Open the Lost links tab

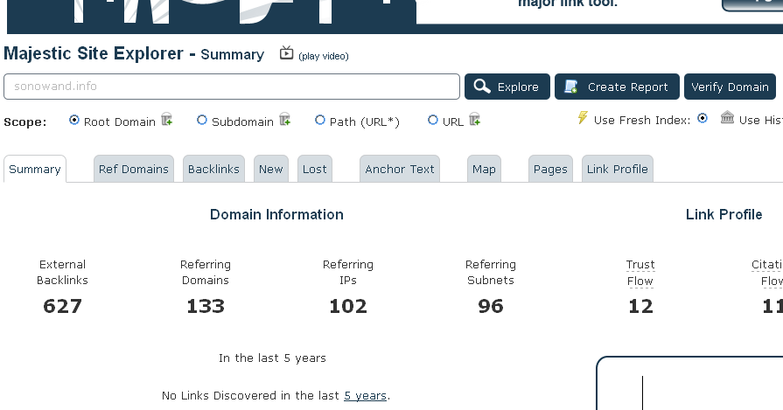click(315, 169)
